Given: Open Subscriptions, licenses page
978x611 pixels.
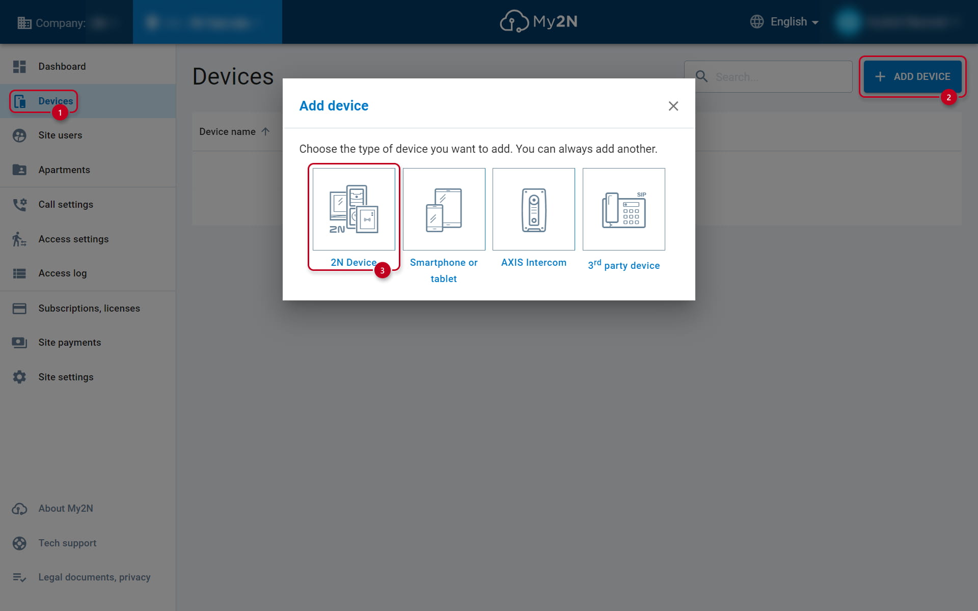Looking at the screenshot, I should coord(89,309).
